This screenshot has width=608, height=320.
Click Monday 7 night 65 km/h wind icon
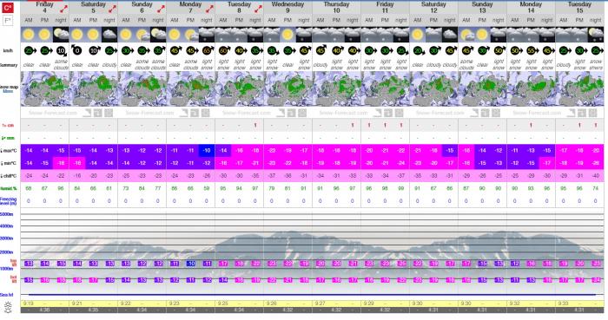pos(207,50)
